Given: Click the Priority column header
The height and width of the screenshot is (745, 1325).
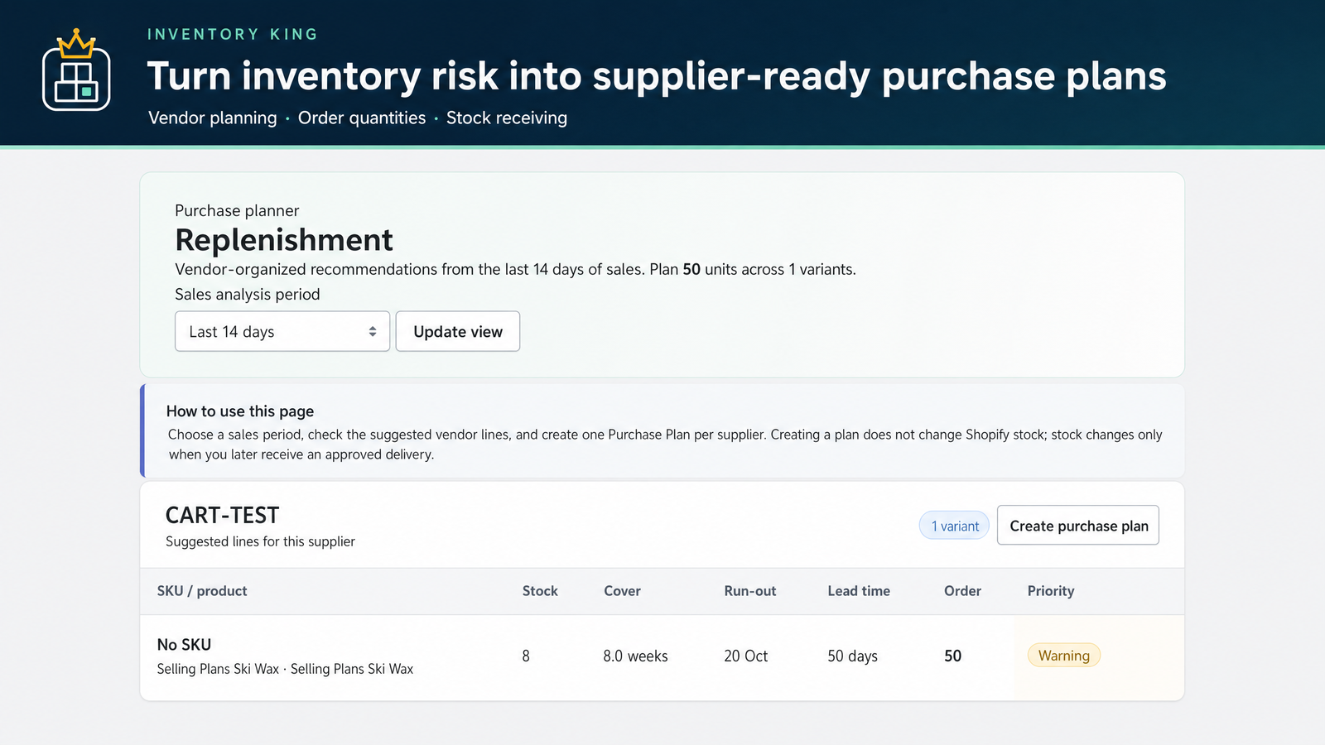Looking at the screenshot, I should 1051,591.
